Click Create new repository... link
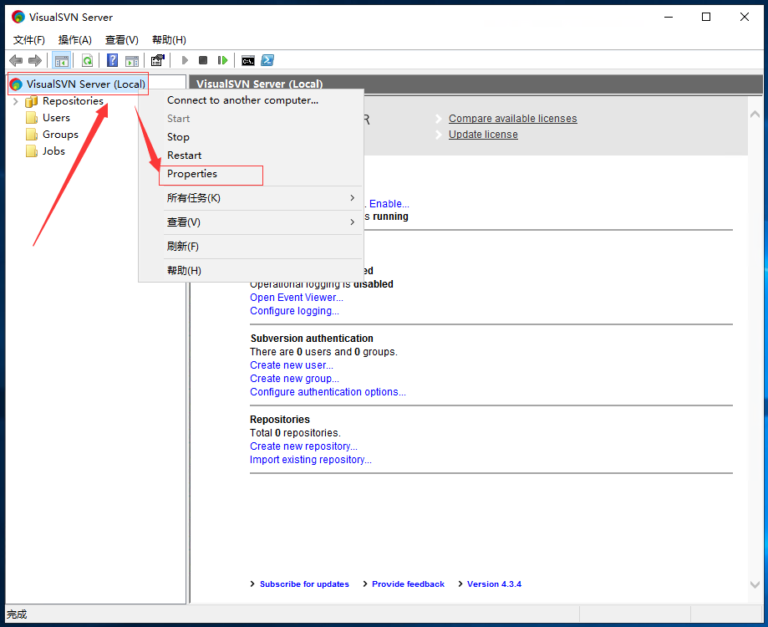The height and width of the screenshot is (627, 768). point(303,446)
